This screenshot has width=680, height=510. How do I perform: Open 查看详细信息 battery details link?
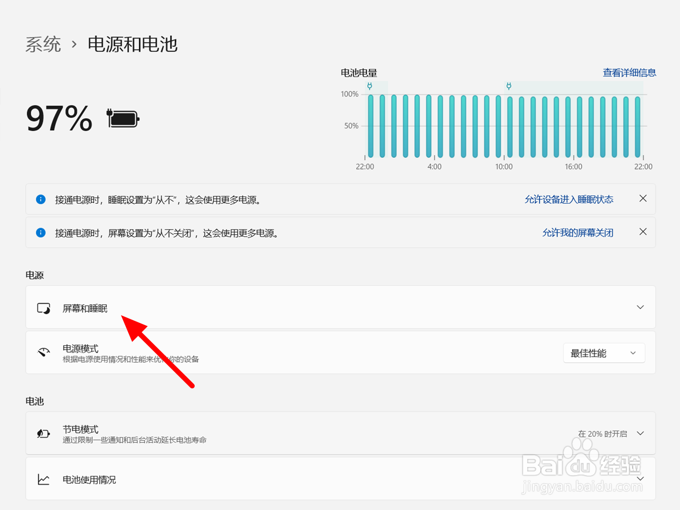coord(629,72)
